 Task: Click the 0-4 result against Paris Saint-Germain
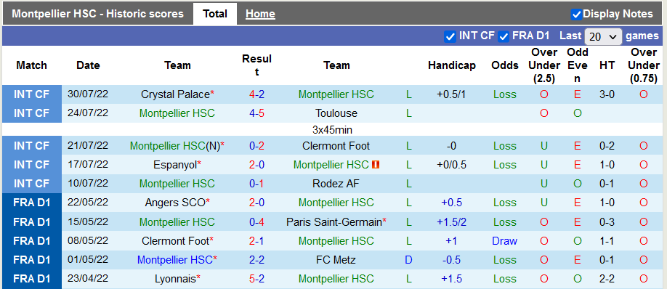click(256, 222)
